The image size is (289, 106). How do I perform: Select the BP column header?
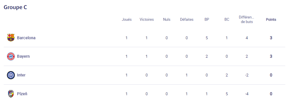click(x=207, y=19)
